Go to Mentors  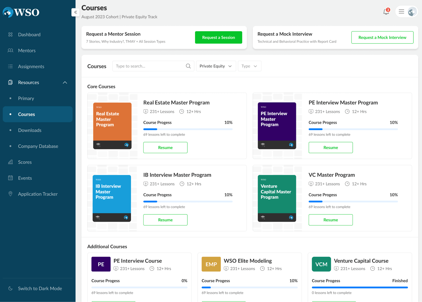click(27, 50)
